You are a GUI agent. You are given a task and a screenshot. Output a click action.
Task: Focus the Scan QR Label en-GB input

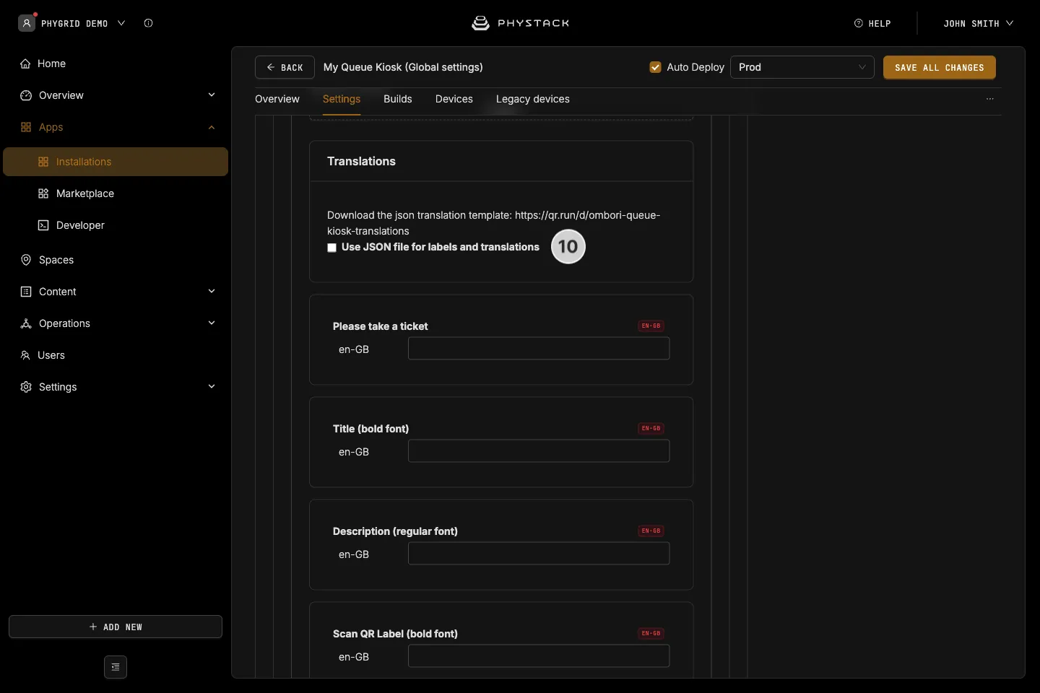(x=539, y=656)
